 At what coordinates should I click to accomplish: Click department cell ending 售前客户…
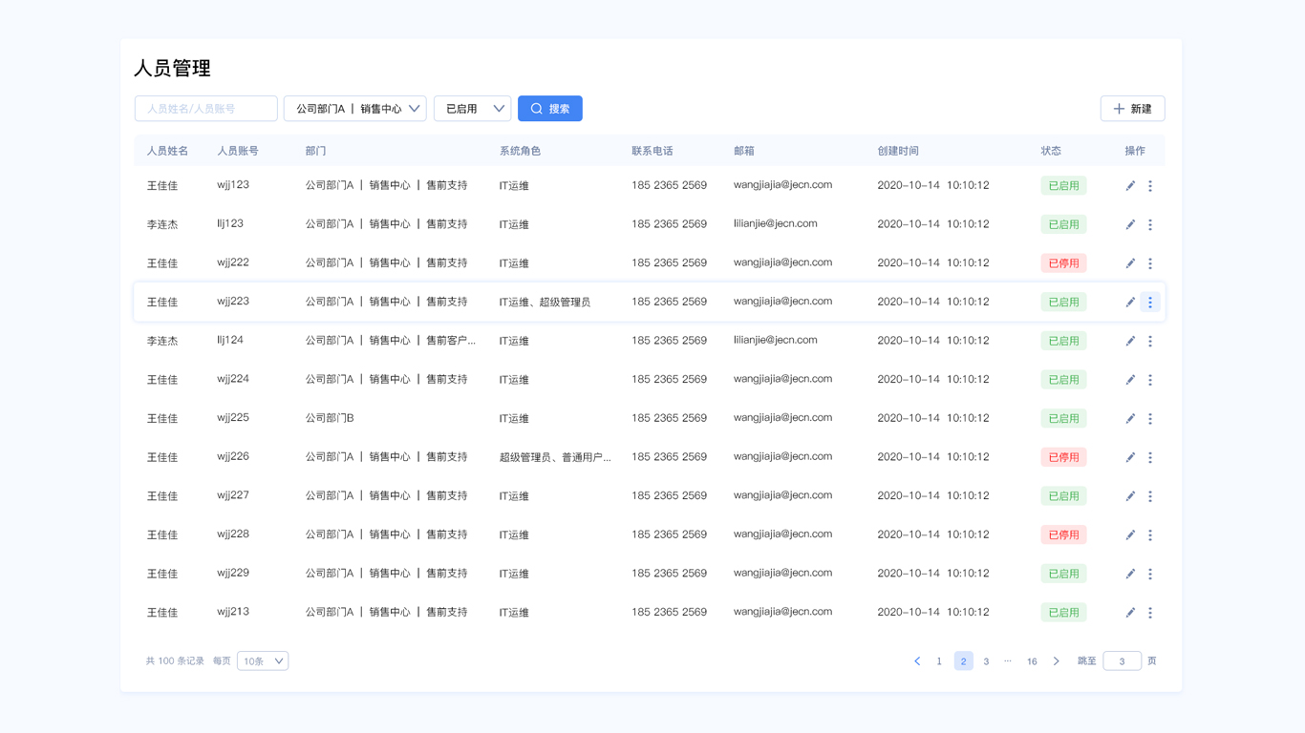[x=391, y=341]
